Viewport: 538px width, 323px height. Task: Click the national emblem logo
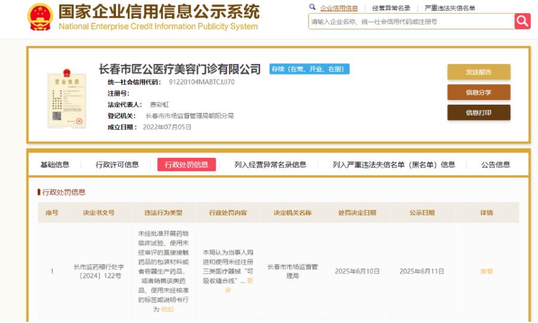point(40,17)
